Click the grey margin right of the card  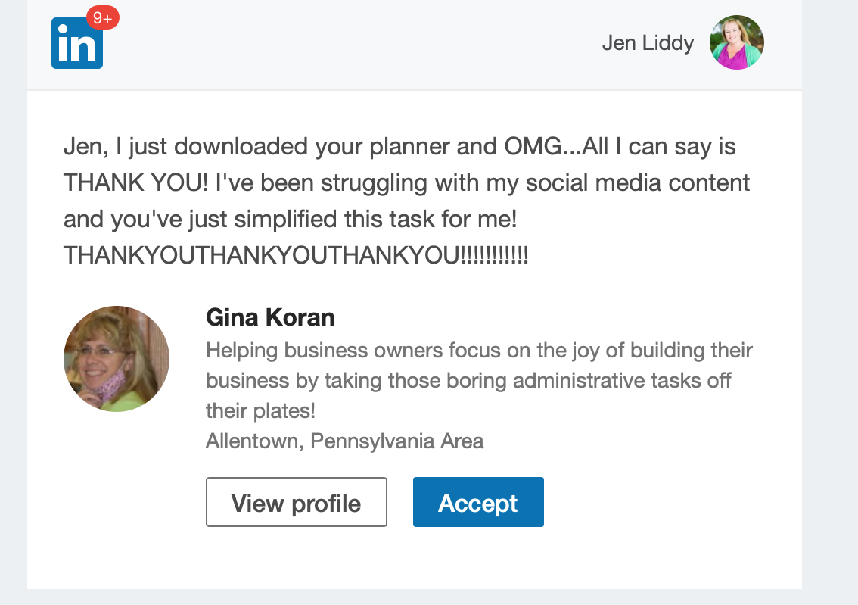pos(829,303)
